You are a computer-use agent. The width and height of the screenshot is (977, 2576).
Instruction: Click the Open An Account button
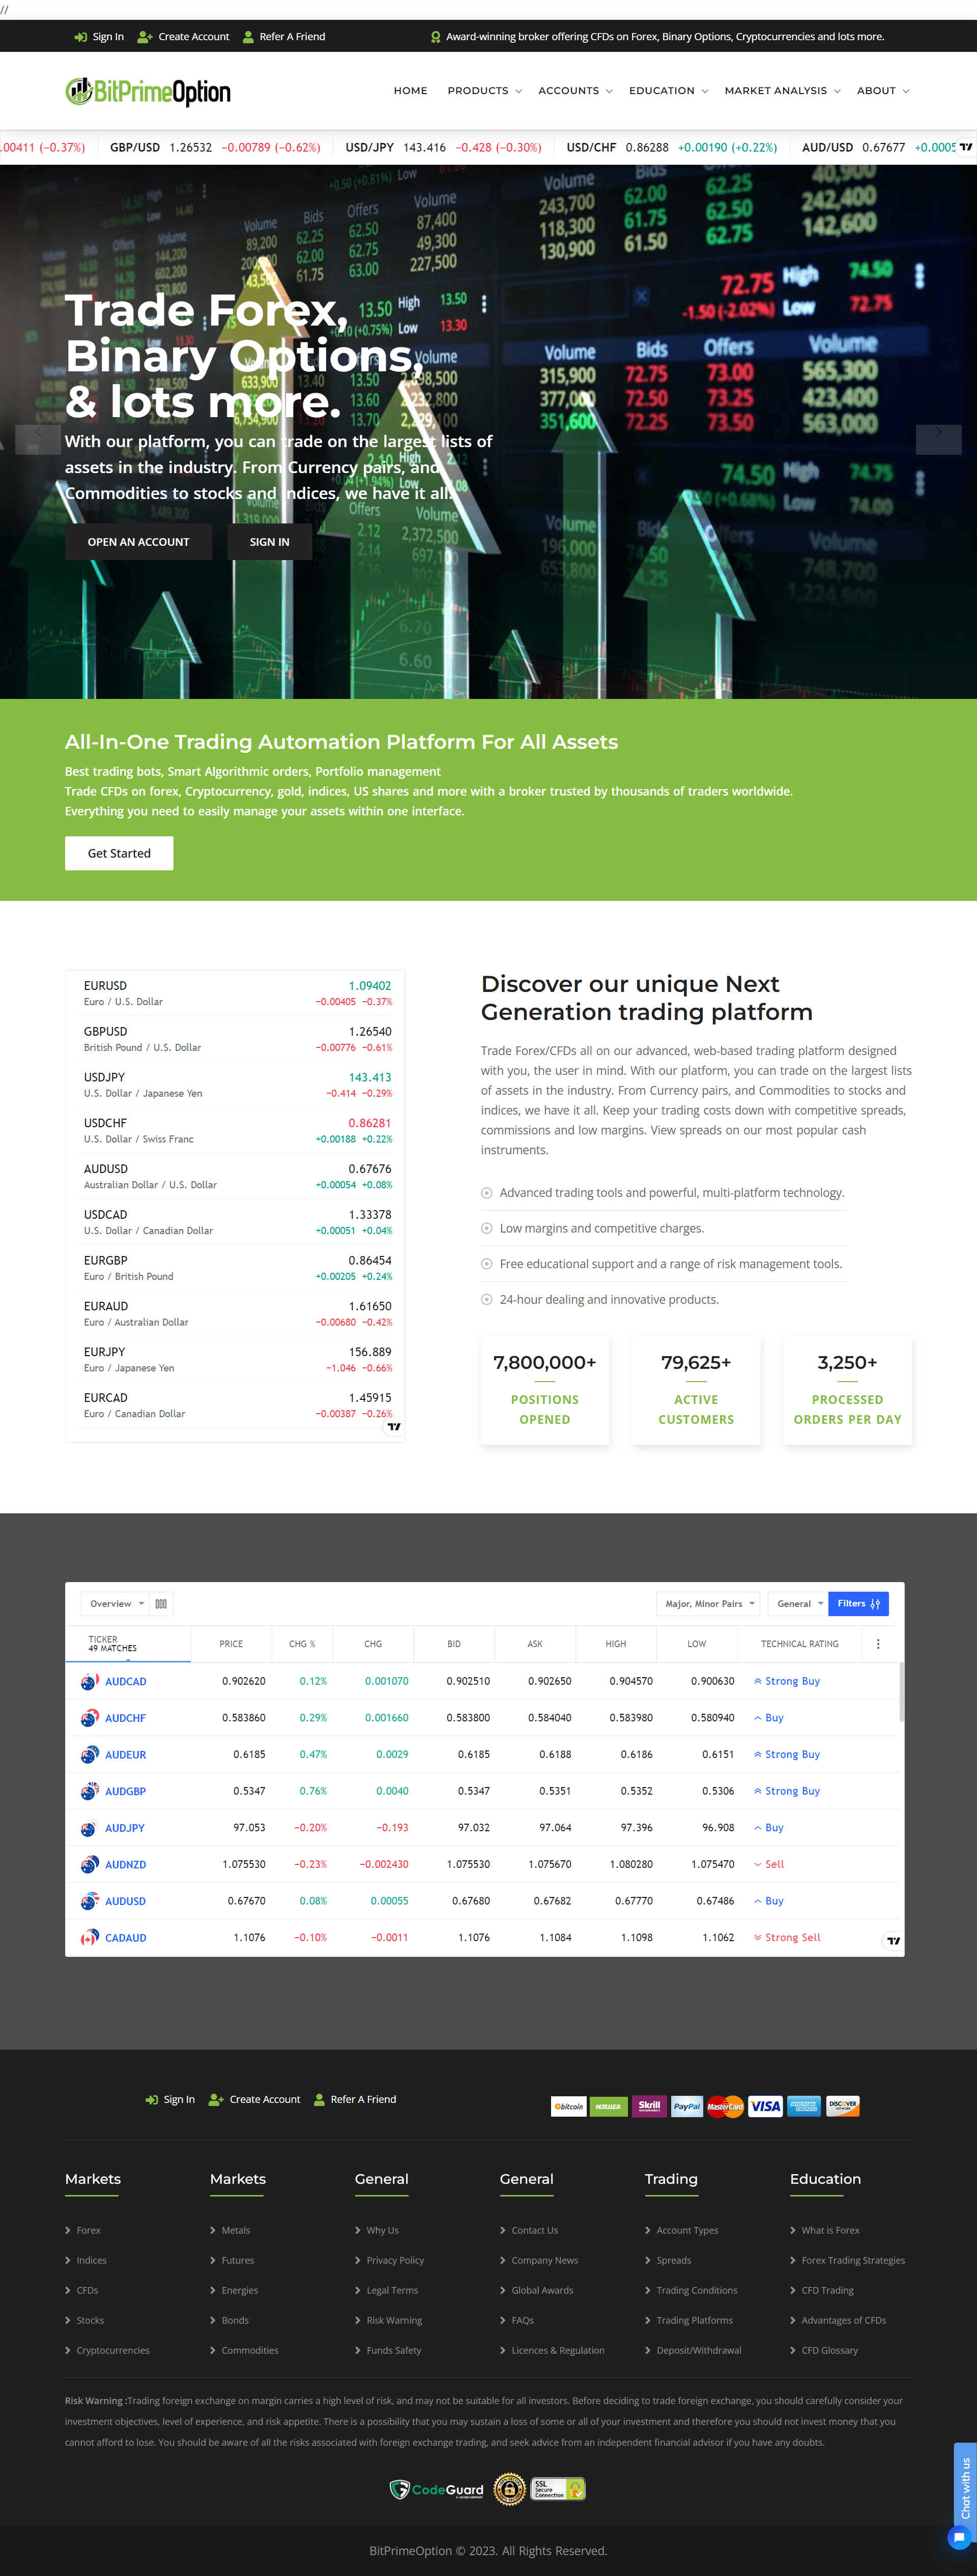click(x=138, y=542)
